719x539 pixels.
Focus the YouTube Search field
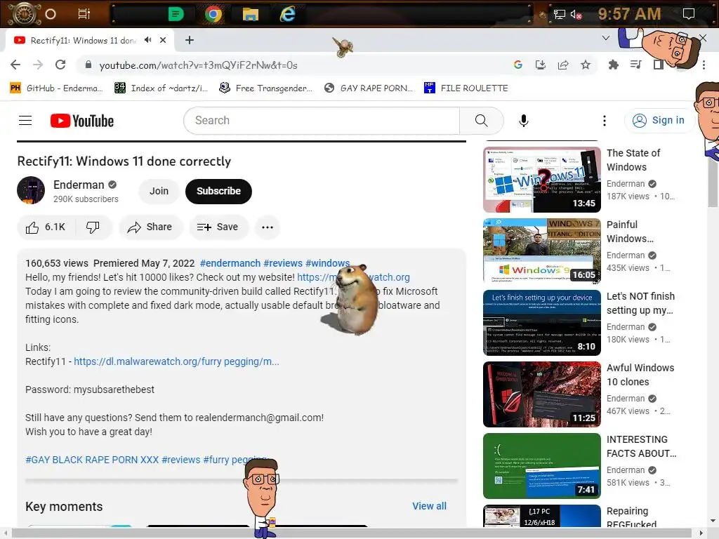pyautogui.click(x=322, y=121)
